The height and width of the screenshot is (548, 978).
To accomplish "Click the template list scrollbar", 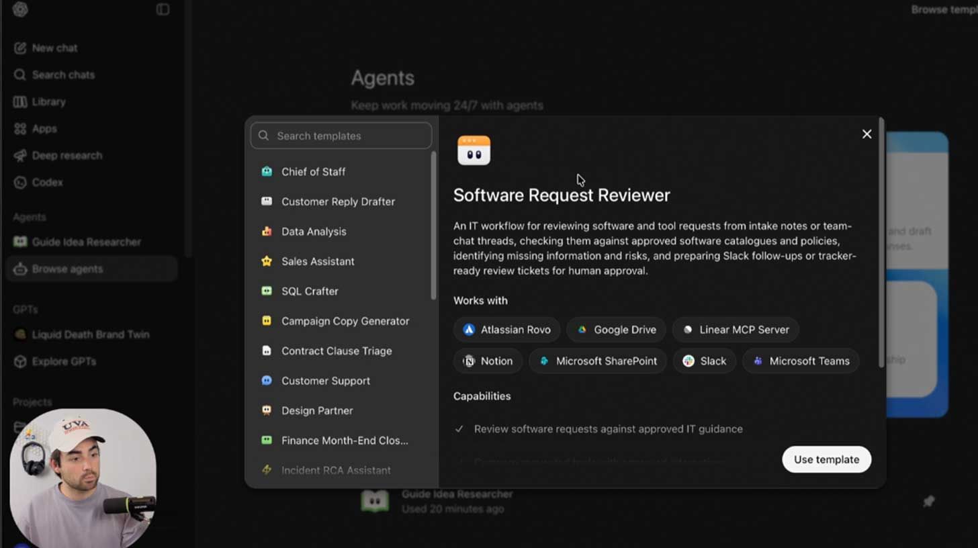I will pyautogui.click(x=434, y=226).
